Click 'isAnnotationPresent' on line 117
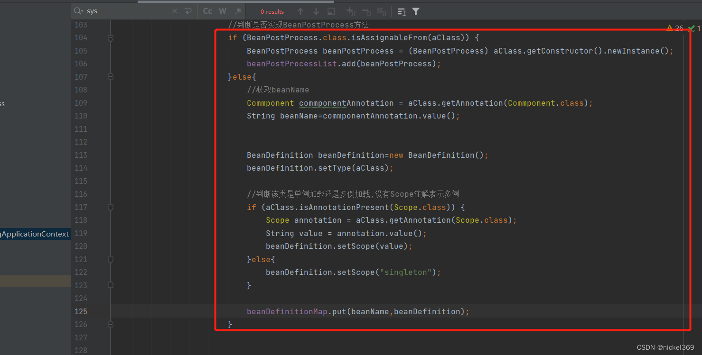 click(344, 207)
